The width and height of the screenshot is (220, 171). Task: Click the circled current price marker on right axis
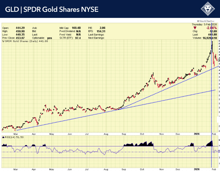coord(218,60)
